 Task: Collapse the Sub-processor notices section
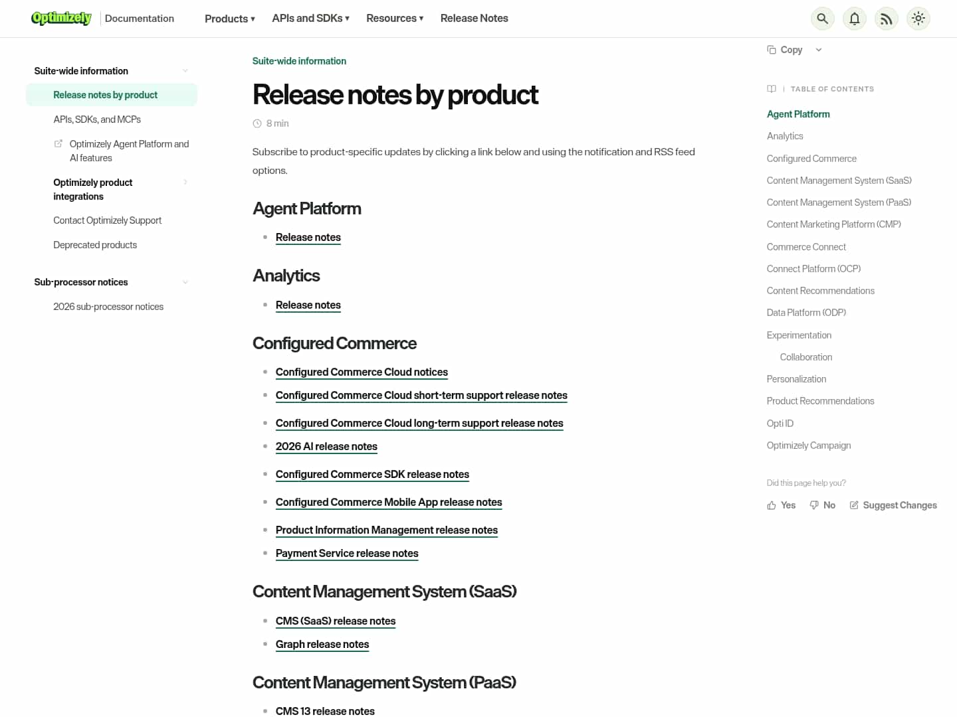pos(185,282)
